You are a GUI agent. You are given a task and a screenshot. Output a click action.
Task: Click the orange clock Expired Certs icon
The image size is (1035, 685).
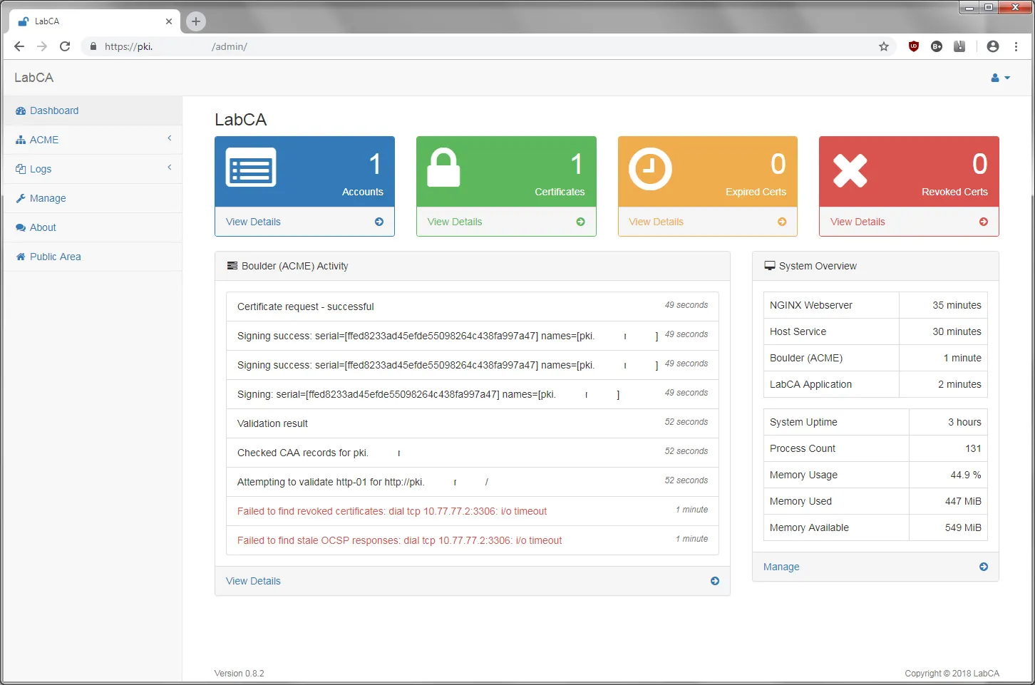[x=649, y=169]
